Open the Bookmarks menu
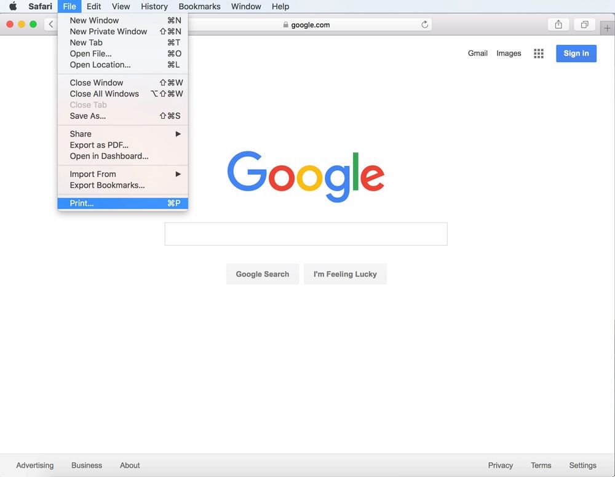615x477 pixels. (199, 6)
